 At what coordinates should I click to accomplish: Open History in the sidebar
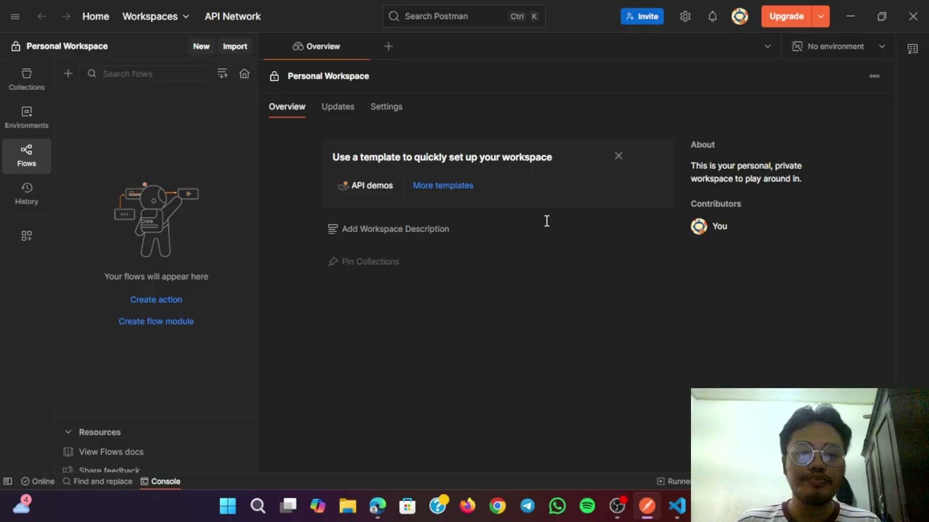27,194
